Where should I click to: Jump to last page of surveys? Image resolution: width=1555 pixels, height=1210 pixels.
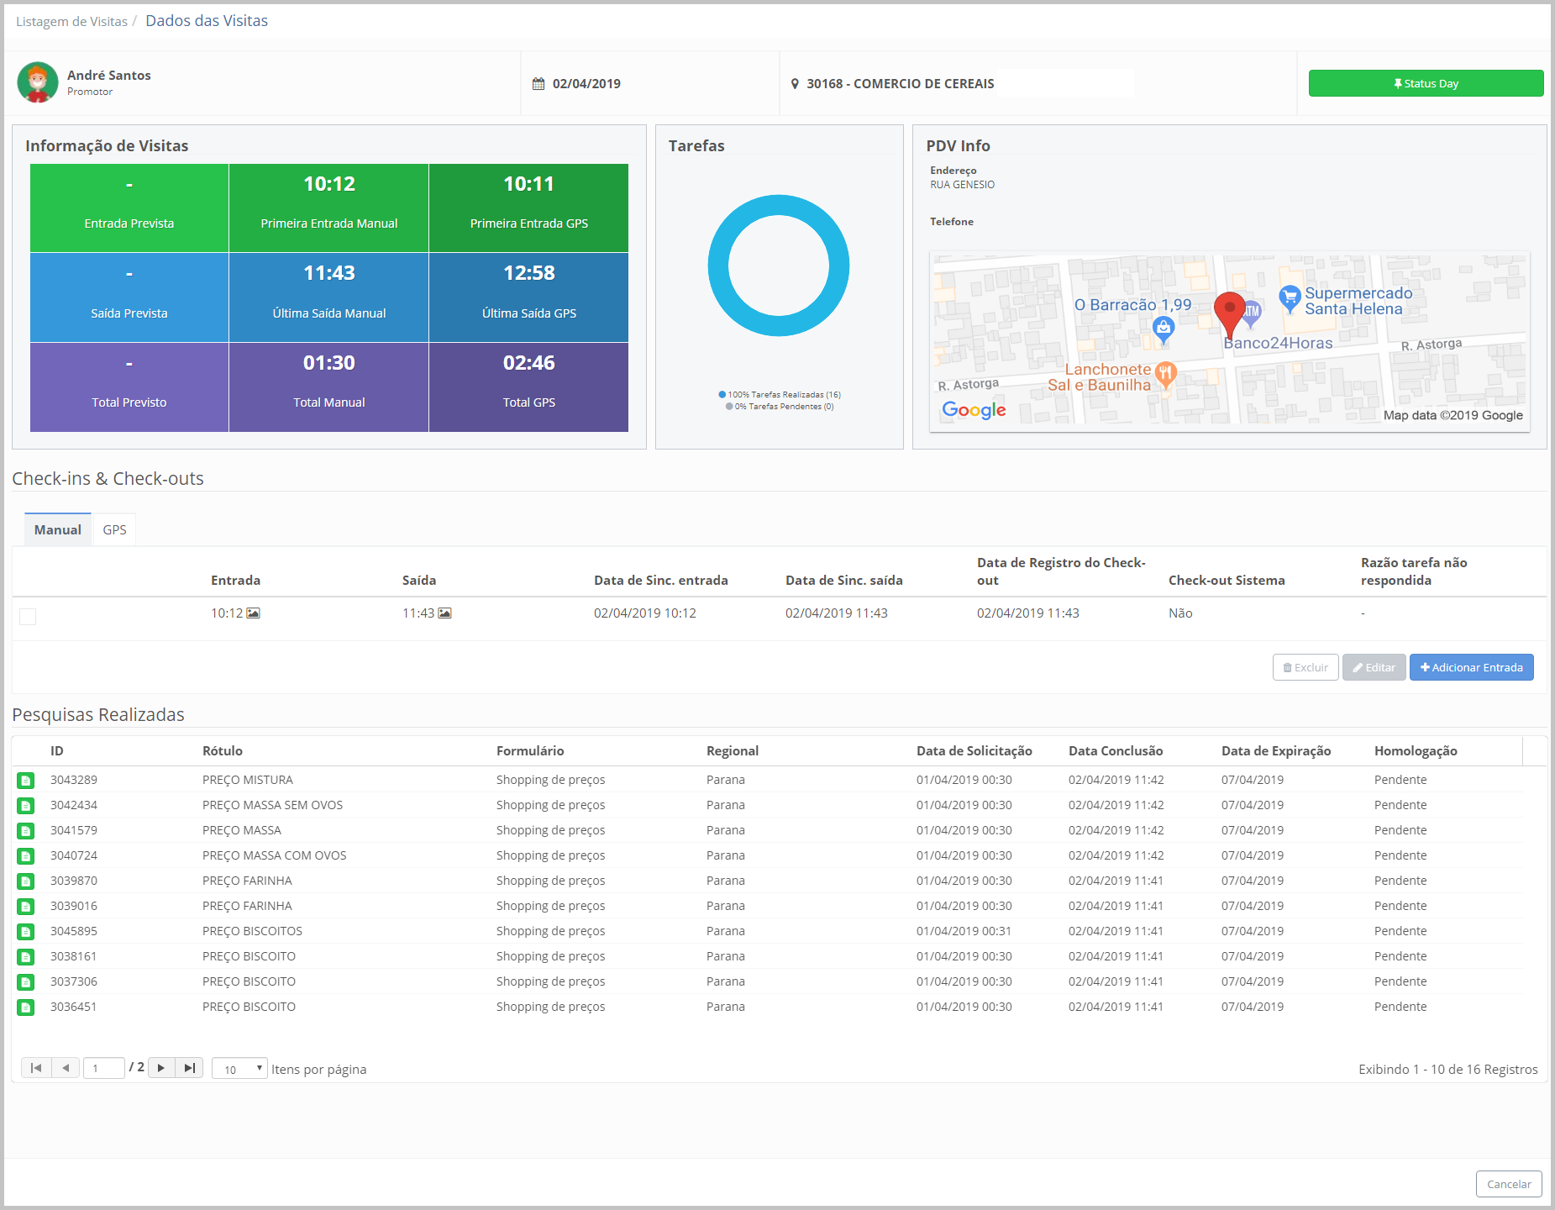click(189, 1068)
